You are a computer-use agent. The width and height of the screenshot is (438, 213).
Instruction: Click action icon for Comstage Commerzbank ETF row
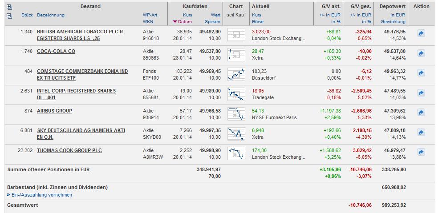point(421,73)
